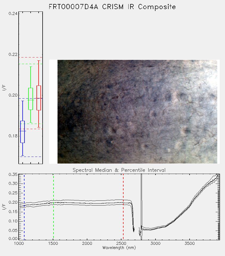The width and height of the screenshot is (225, 256).
Task: Click the 0.18 tick label on boxplot axis
Action: (x=13, y=136)
